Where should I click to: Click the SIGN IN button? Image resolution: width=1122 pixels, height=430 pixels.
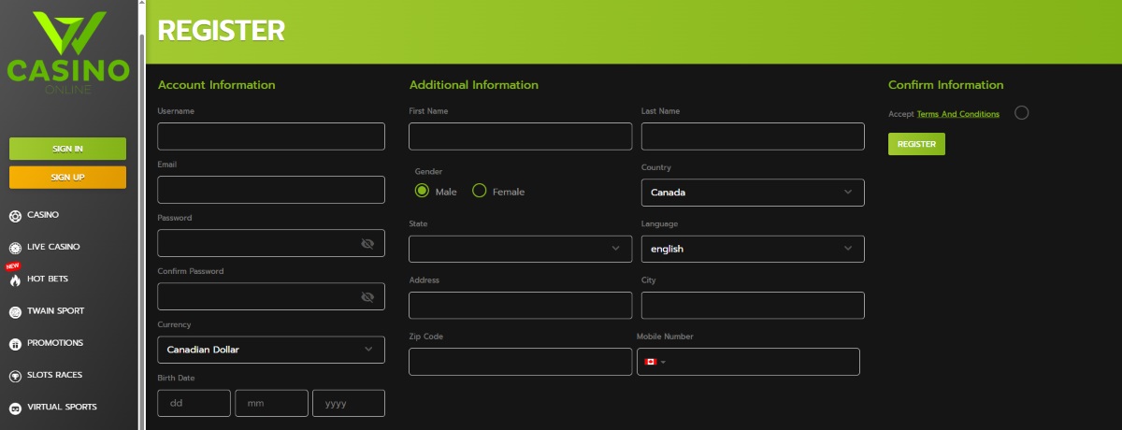tap(67, 149)
